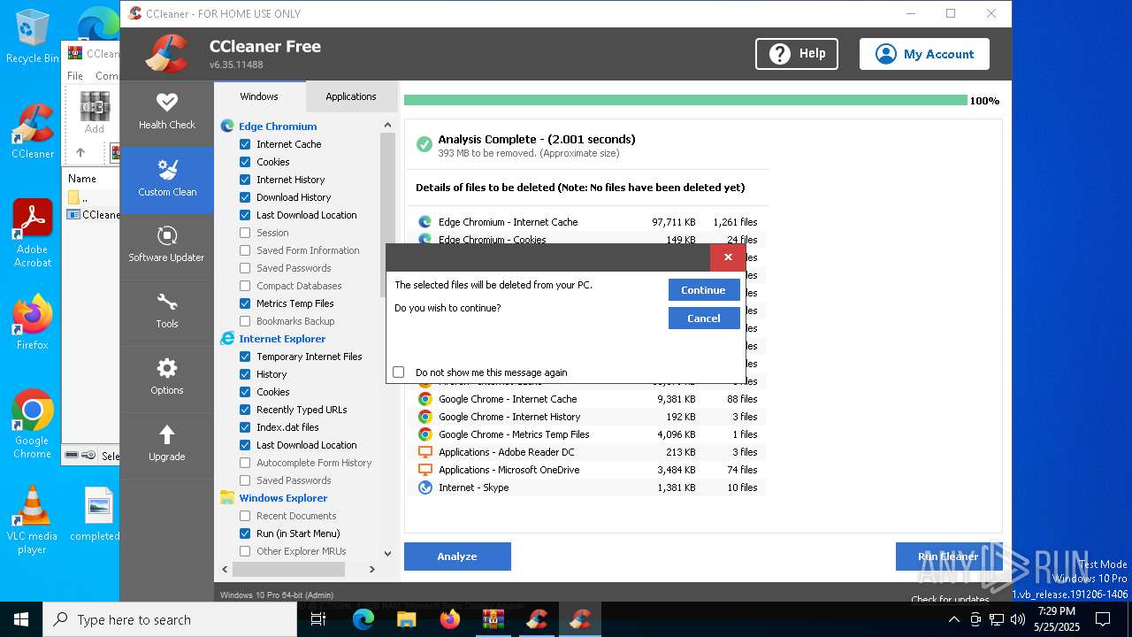Enable Compact Databases checkbox

click(x=245, y=286)
